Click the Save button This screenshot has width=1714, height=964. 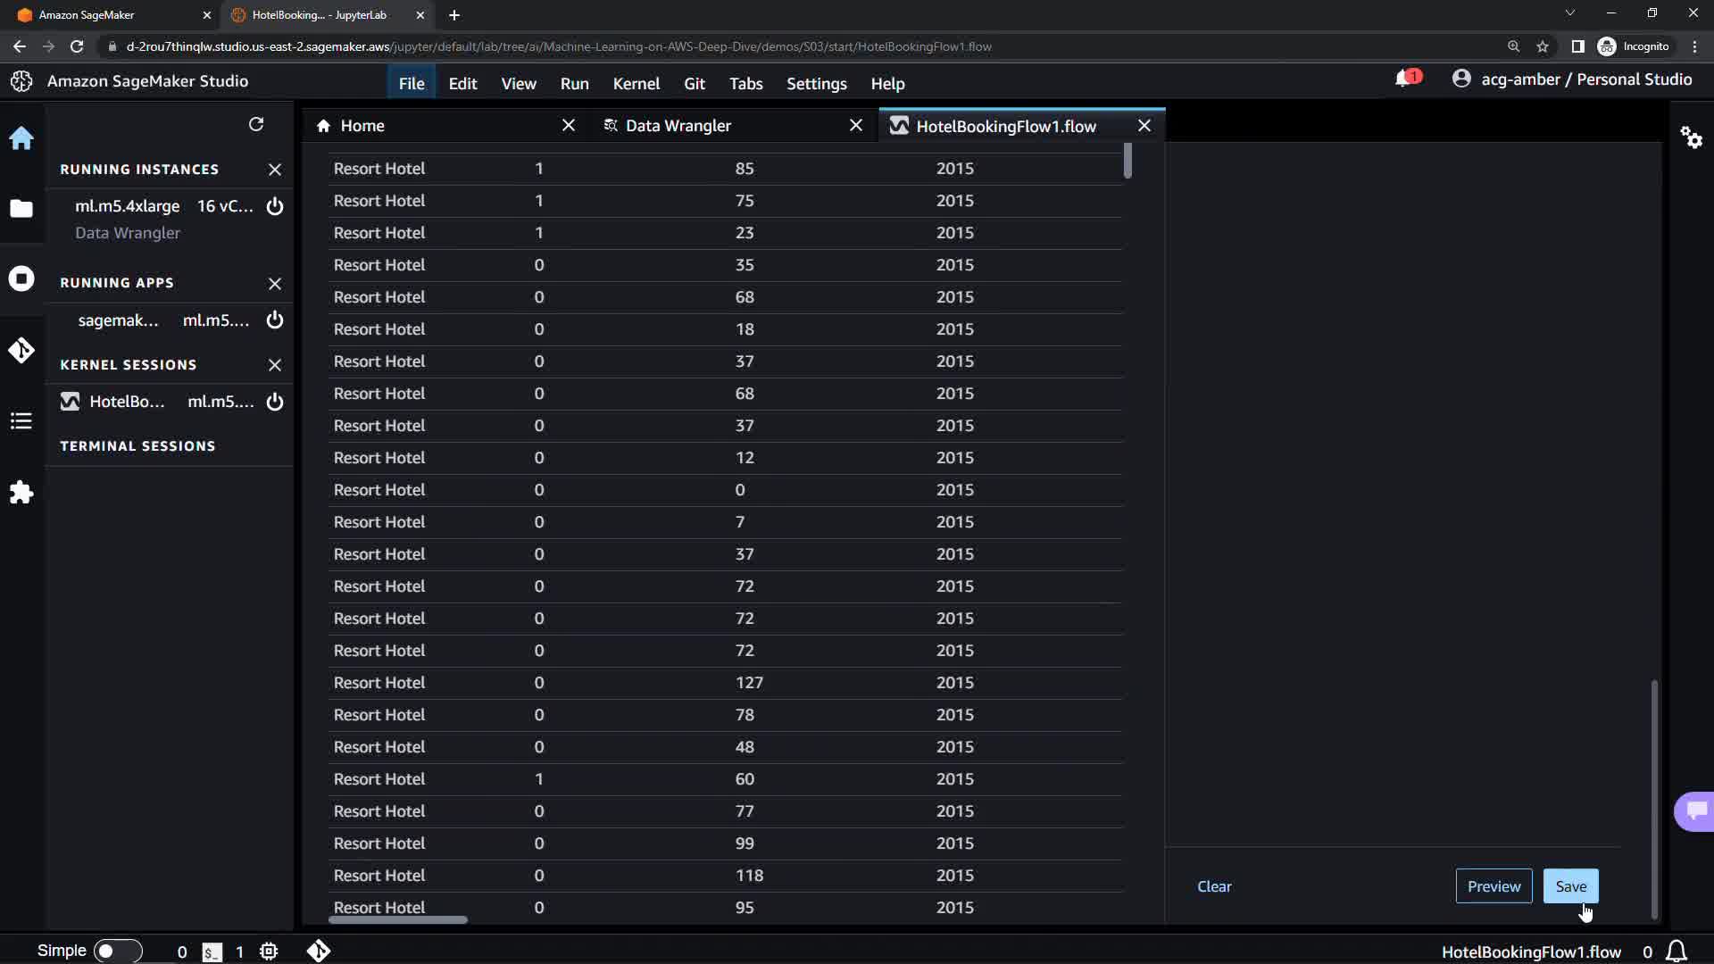[x=1570, y=886]
